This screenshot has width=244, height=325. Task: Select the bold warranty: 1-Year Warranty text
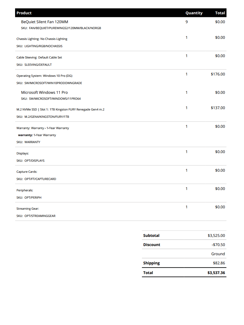[x=37, y=135]
